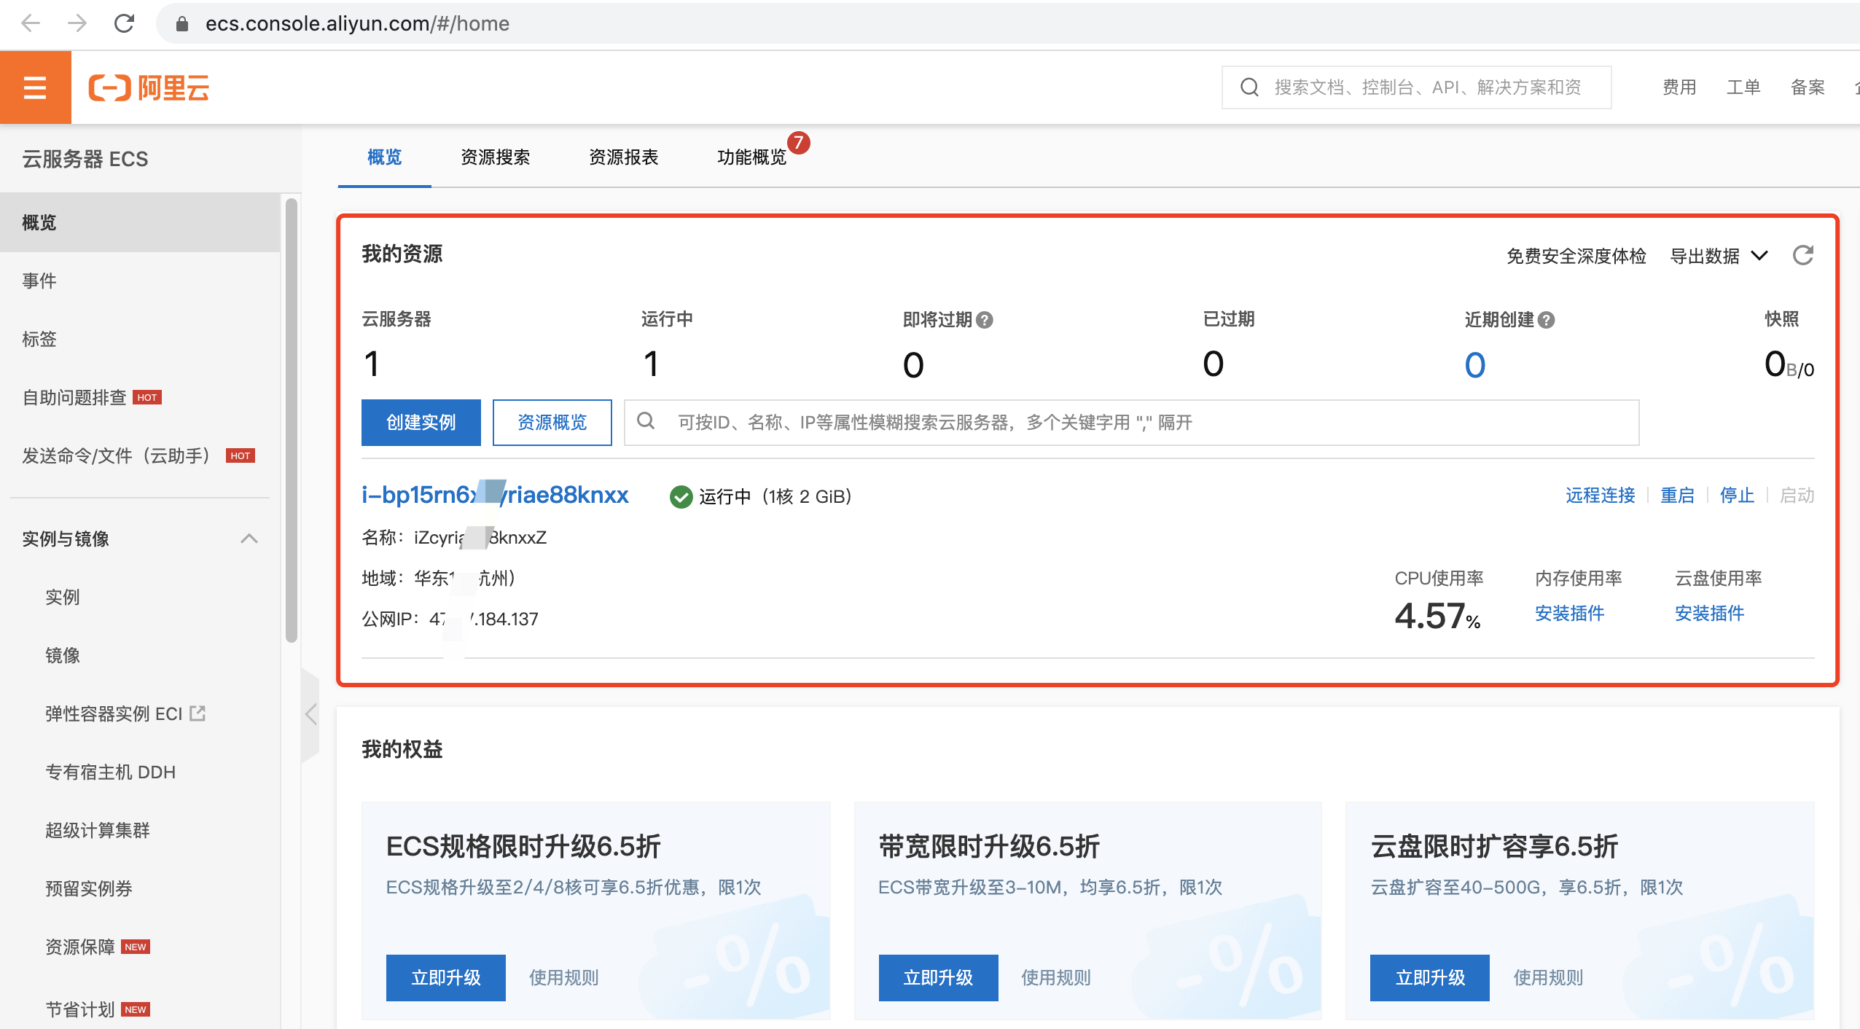Reload the page with browser refresh
Image resolution: width=1860 pixels, height=1029 pixels.
click(x=125, y=23)
